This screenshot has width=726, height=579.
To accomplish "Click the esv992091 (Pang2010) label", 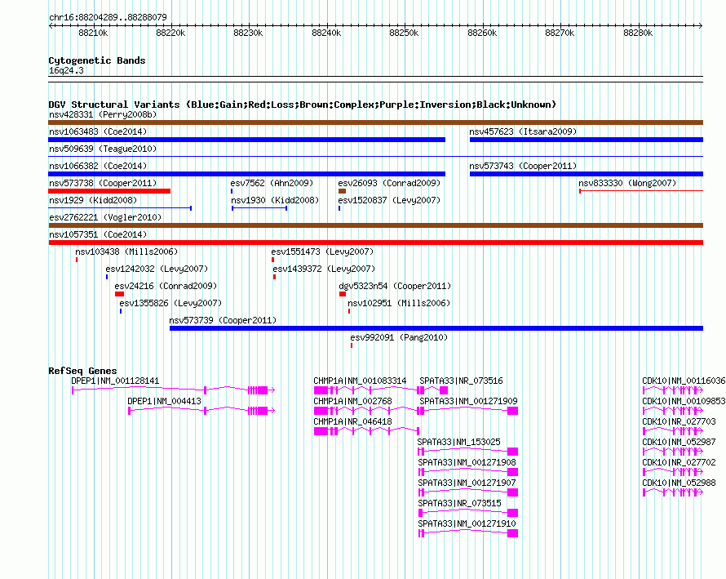I will pyautogui.click(x=399, y=337).
